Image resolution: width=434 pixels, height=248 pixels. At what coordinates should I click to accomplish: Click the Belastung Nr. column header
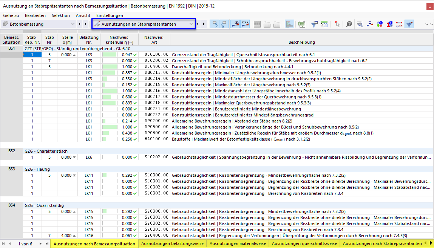coord(89,40)
